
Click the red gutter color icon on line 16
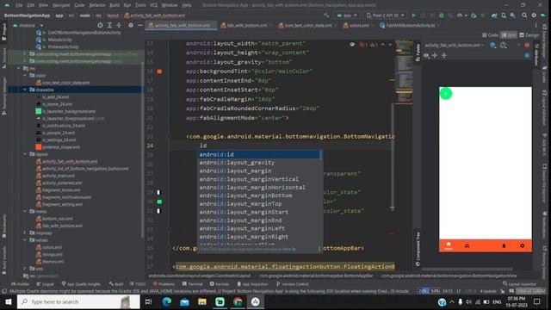coord(159,71)
